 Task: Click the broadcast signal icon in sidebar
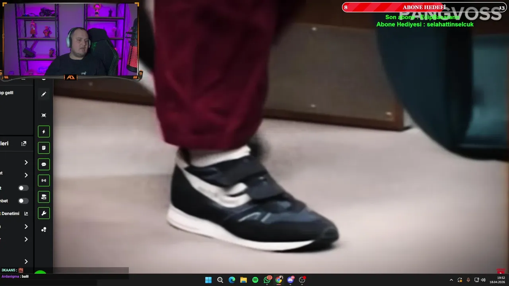(x=44, y=180)
